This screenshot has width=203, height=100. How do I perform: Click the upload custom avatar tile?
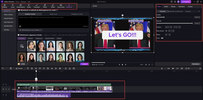(x=22, y=46)
